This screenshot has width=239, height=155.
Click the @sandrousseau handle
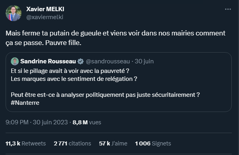coord(108,61)
